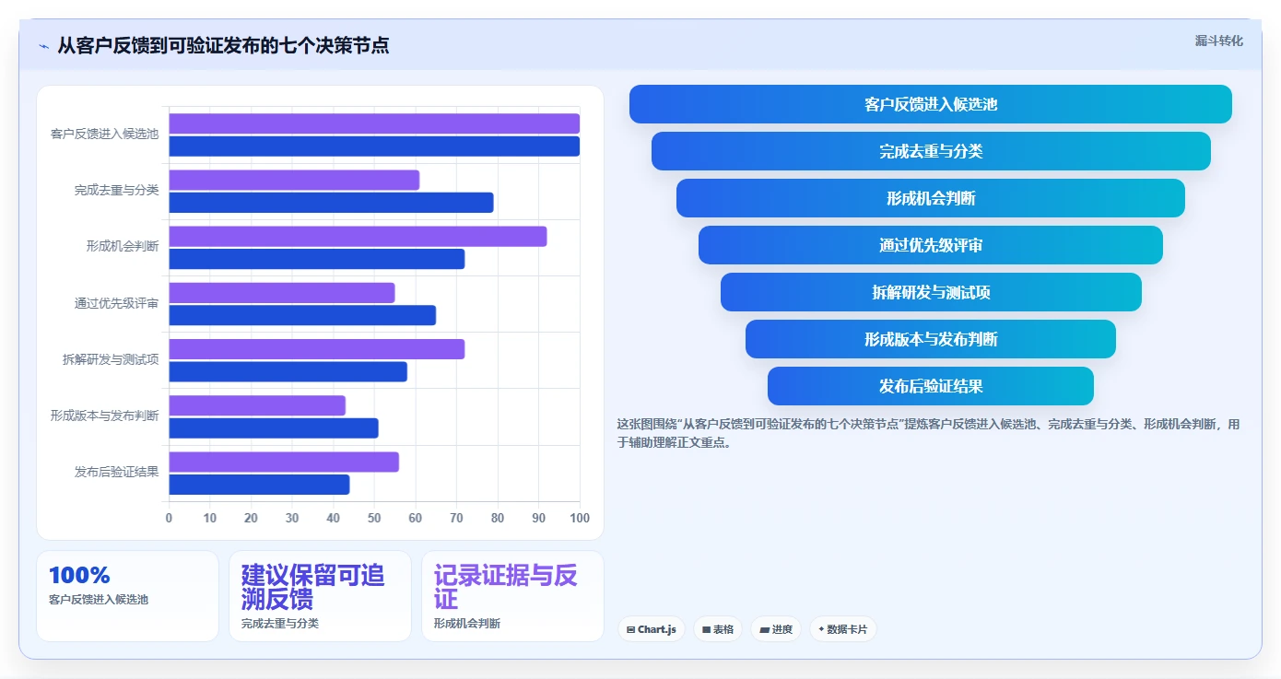Click chart axis label 形成版本与发布判断
The width and height of the screenshot is (1281, 679).
coord(105,416)
